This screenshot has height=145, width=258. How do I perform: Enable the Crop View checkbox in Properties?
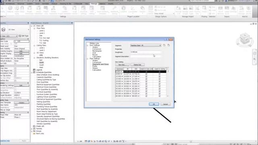tap(15, 68)
